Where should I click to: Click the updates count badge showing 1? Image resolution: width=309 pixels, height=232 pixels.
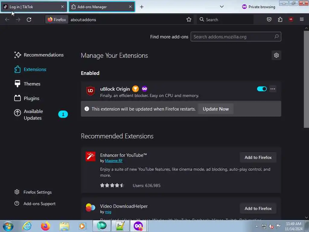63,114
